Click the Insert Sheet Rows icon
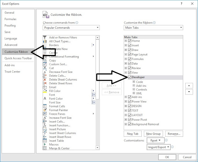Viewport: 198px width, 162px height. tap(45, 137)
